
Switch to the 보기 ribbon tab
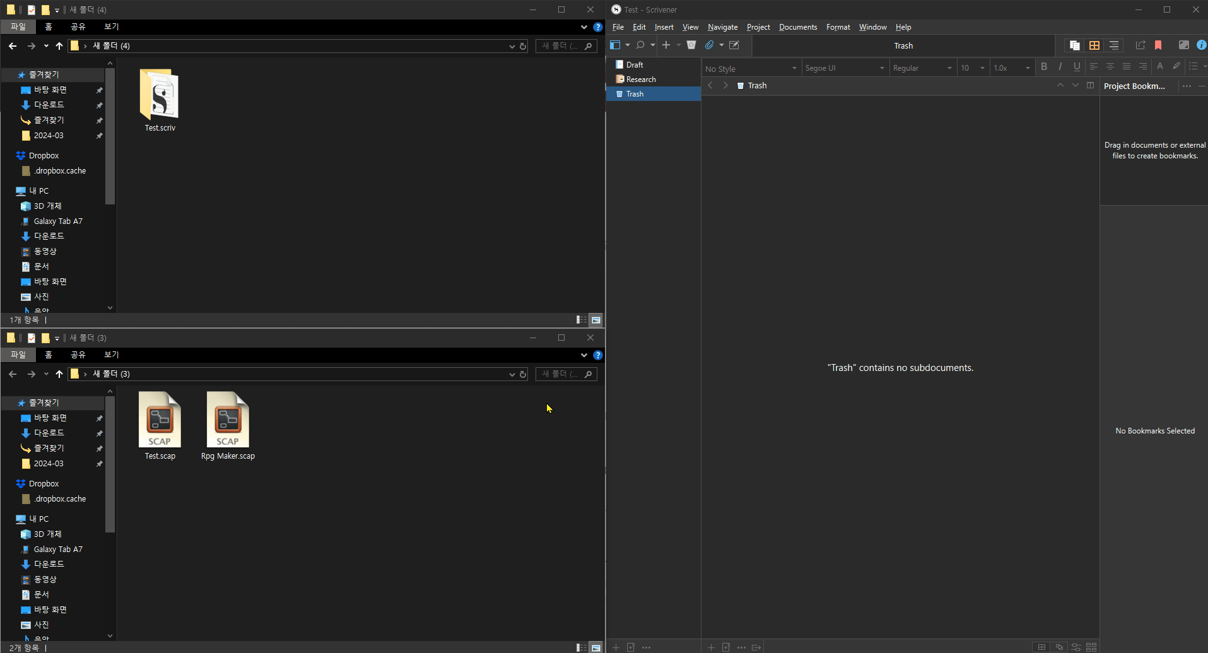(111, 26)
